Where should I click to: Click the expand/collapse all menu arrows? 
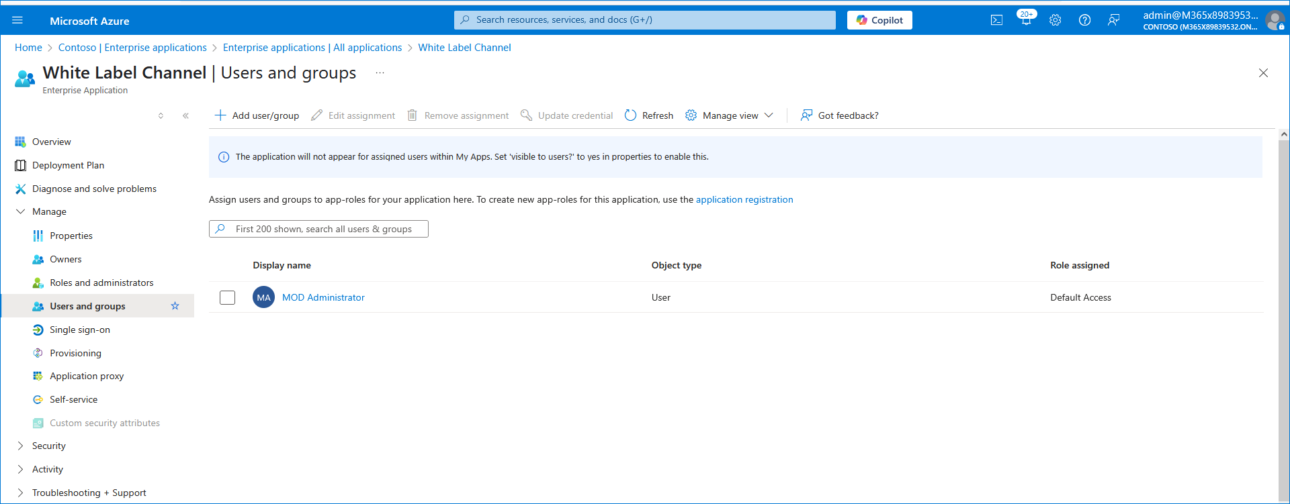(161, 115)
